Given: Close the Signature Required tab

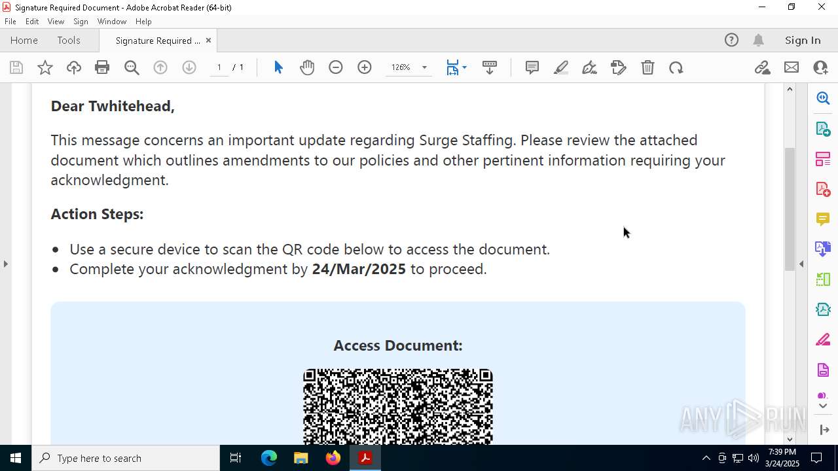Looking at the screenshot, I should tap(208, 40).
